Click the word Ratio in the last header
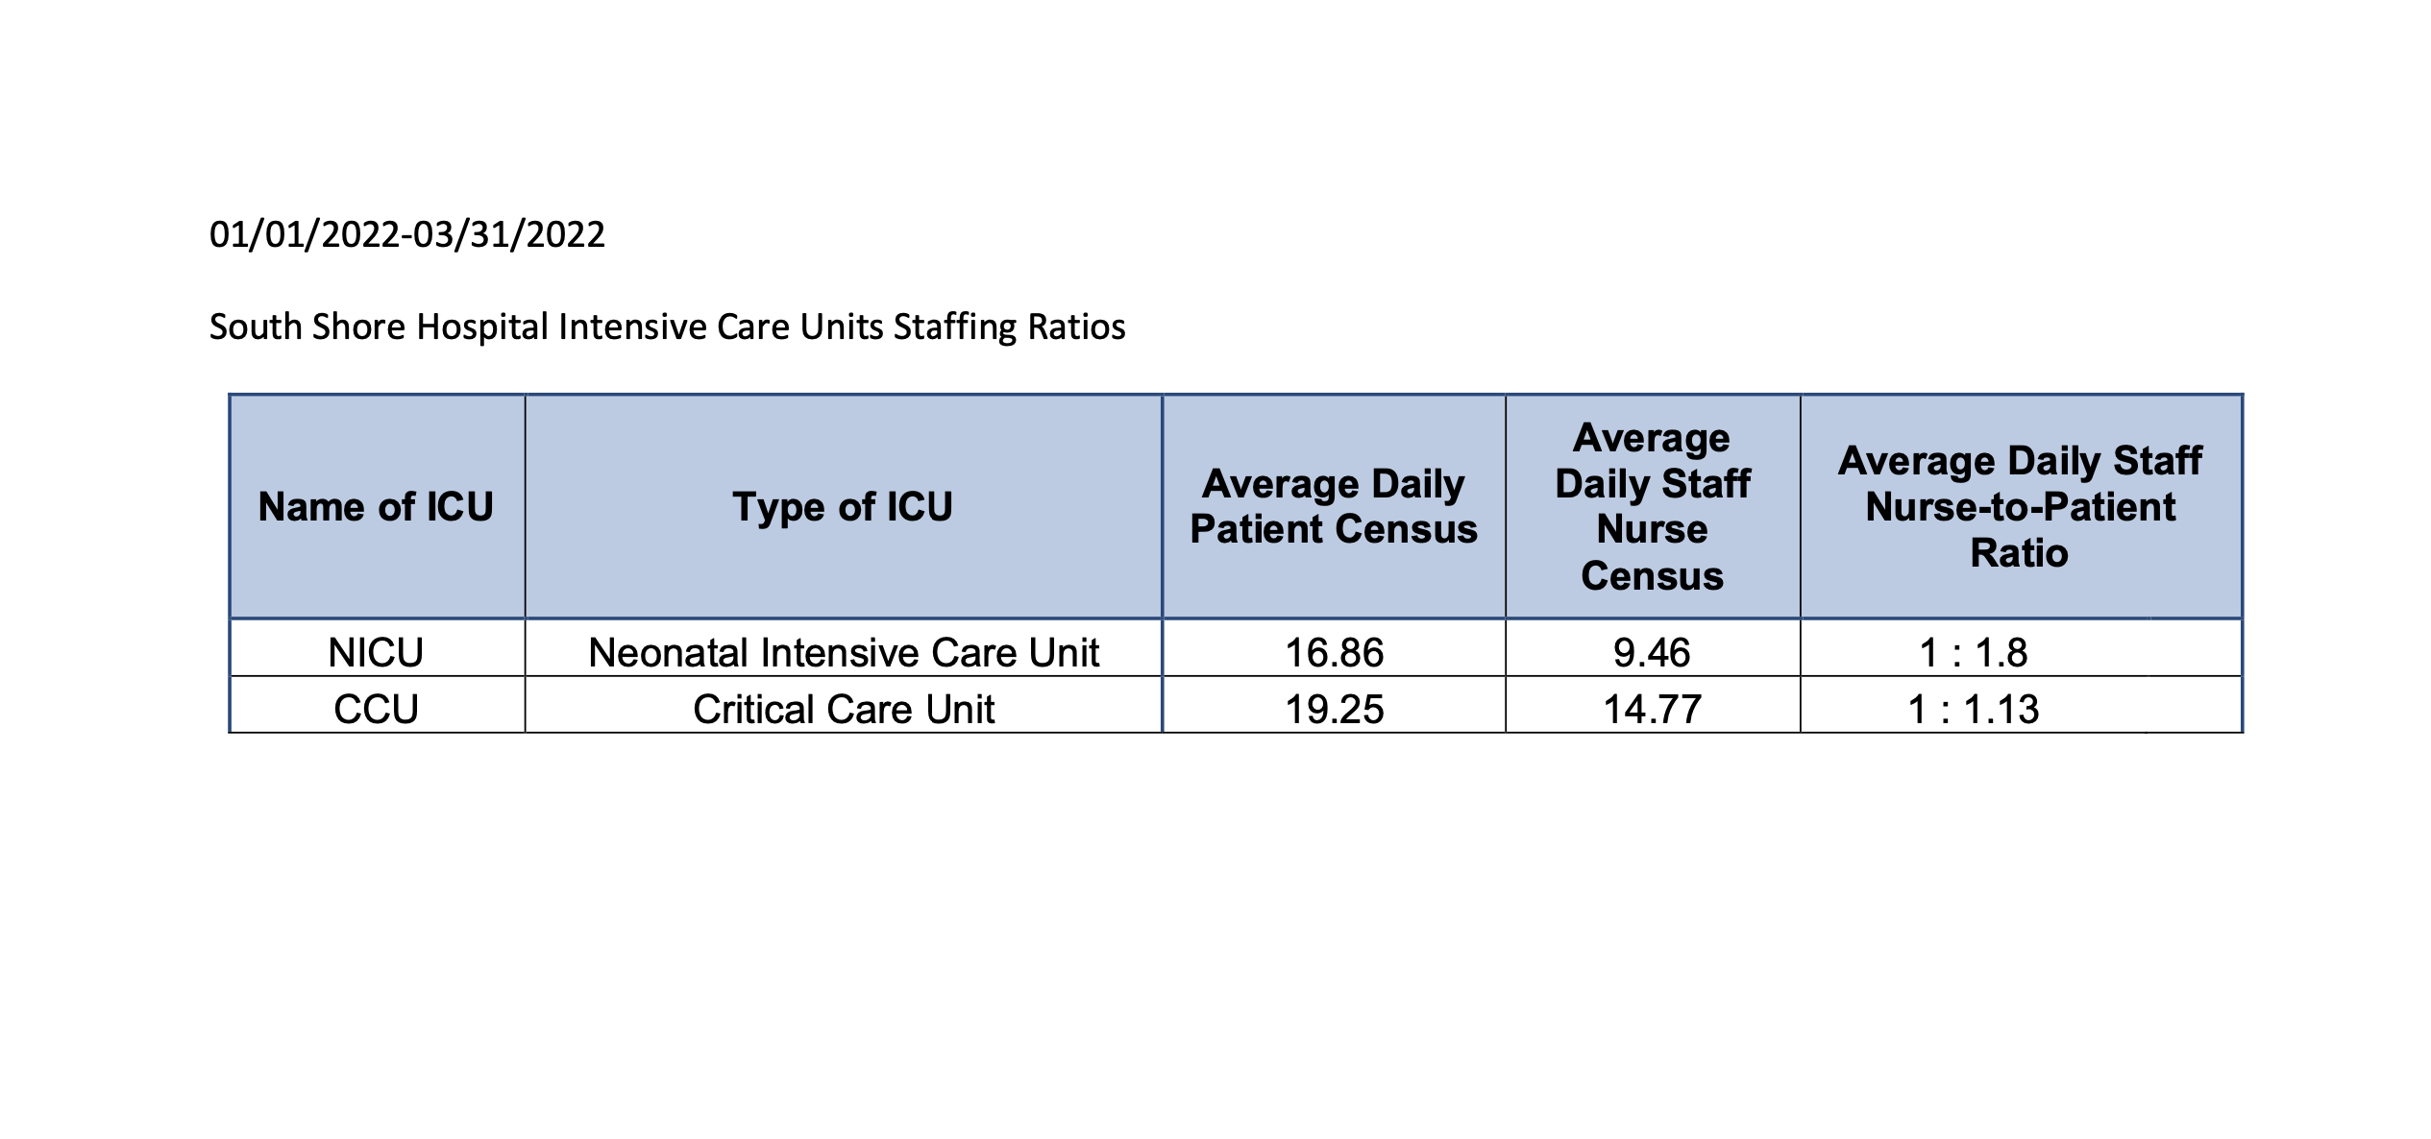 click(x=2019, y=553)
